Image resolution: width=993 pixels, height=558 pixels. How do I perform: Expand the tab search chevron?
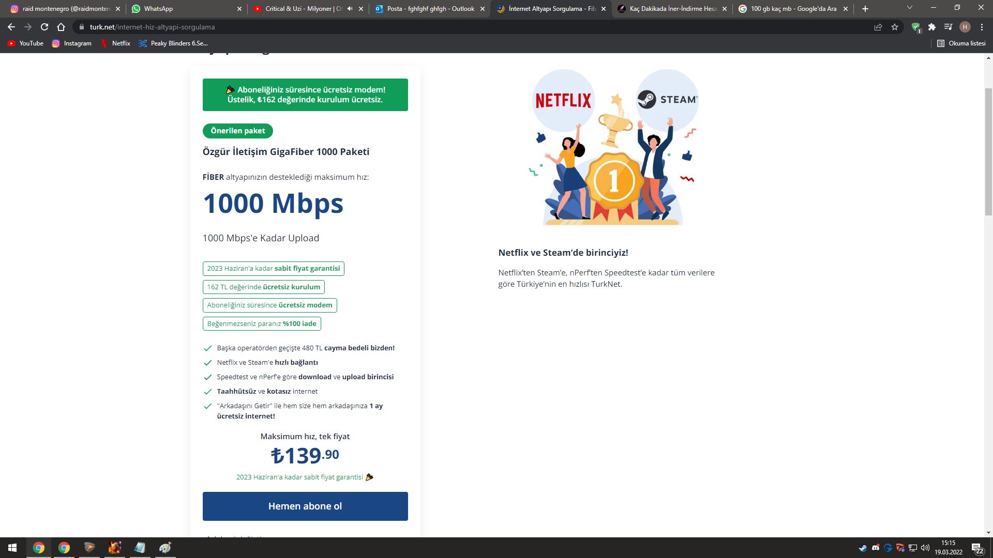(x=910, y=8)
